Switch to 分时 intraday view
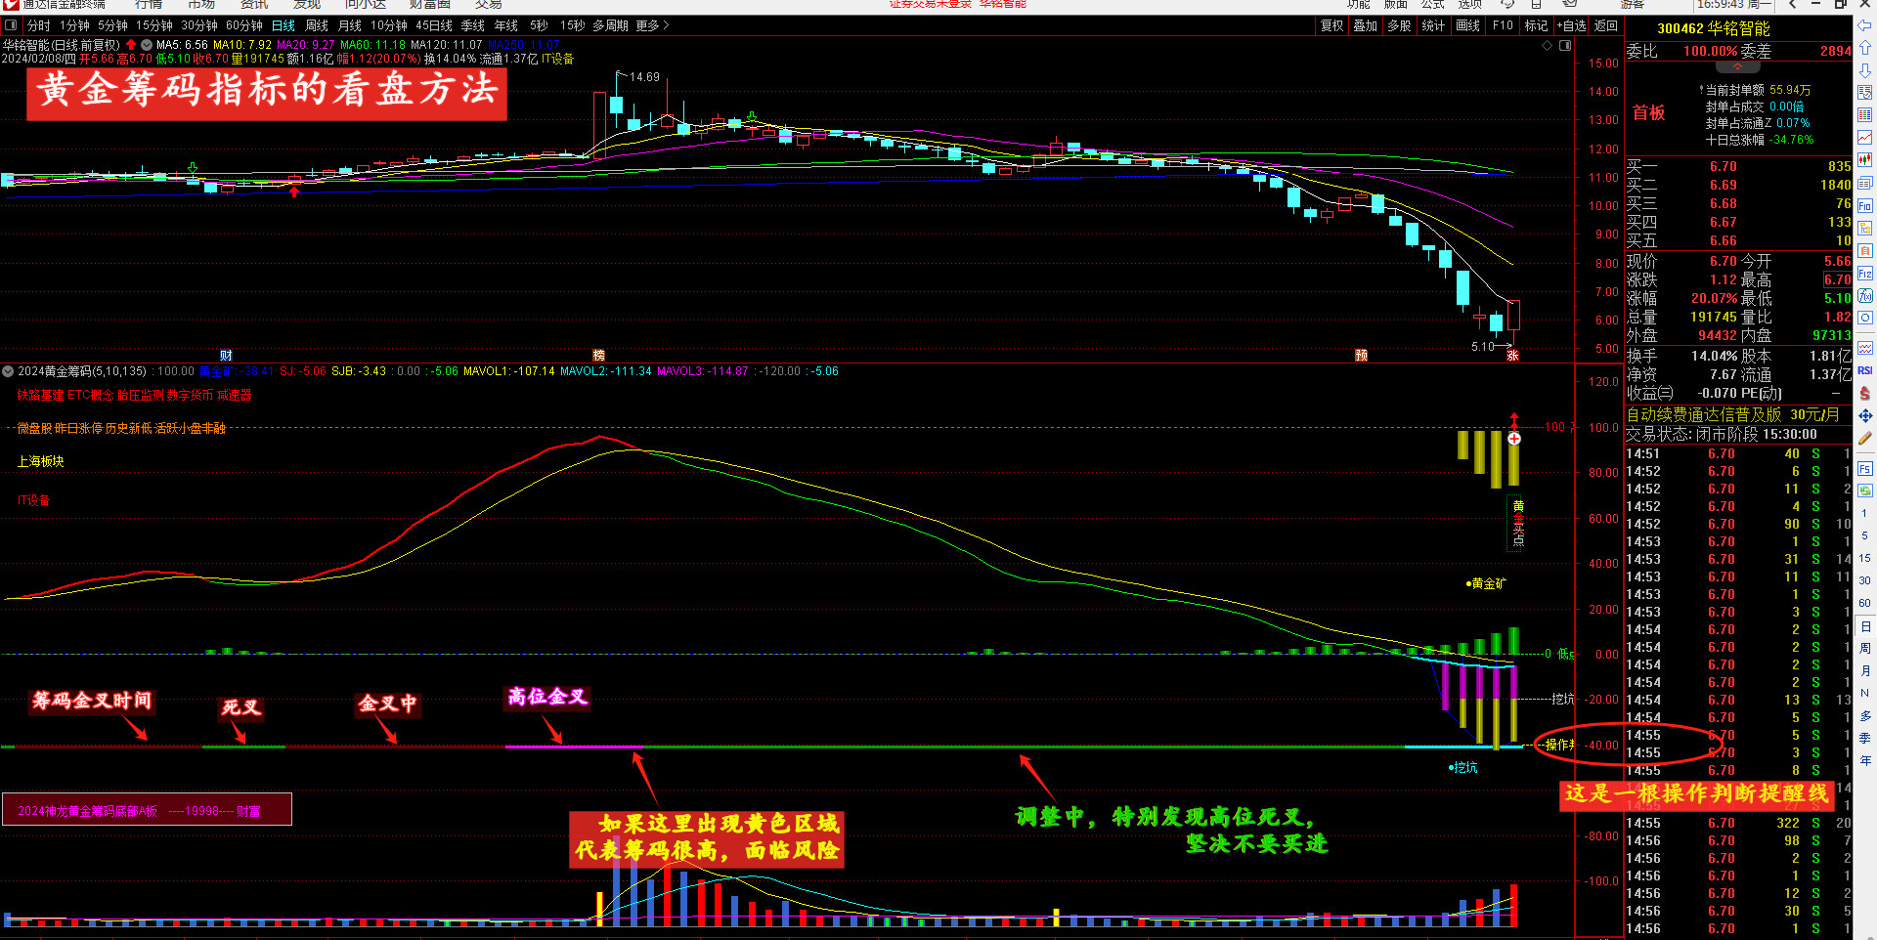Screen dimensions: 1877x940 [x=38, y=25]
